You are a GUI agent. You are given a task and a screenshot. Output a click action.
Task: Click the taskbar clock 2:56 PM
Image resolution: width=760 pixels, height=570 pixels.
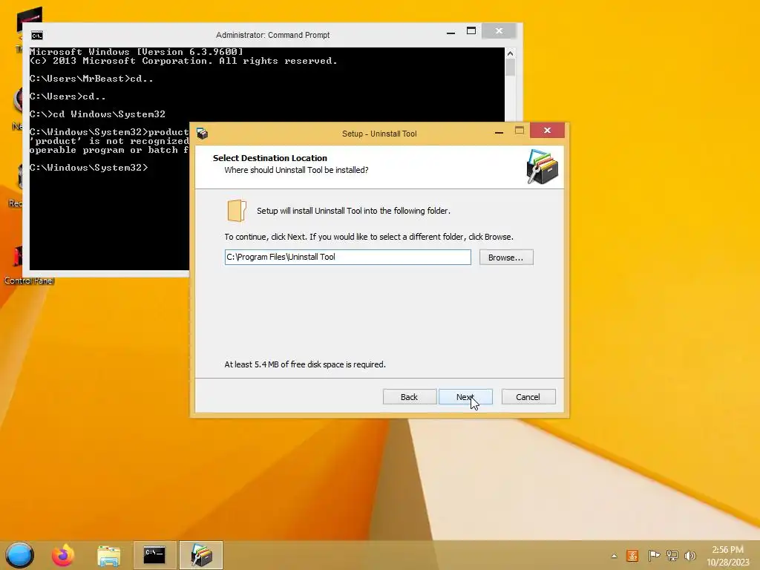727,550
